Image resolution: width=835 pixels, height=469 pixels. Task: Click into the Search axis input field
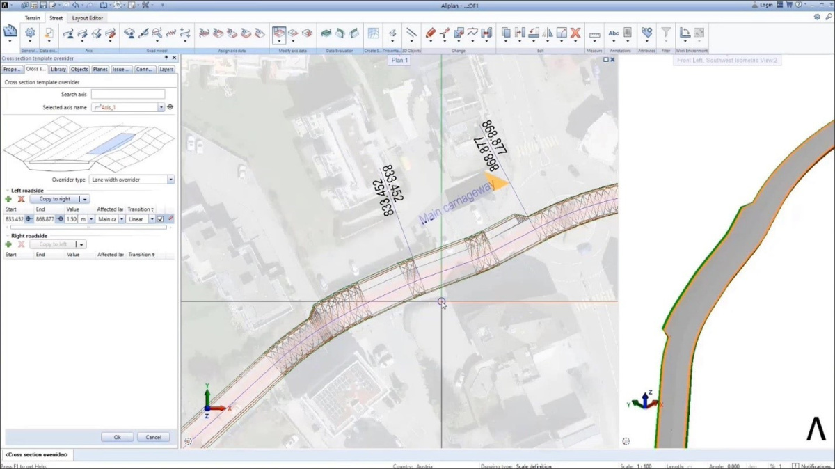[x=127, y=94]
